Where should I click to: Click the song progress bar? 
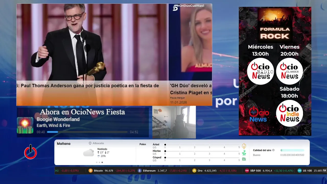87,132
